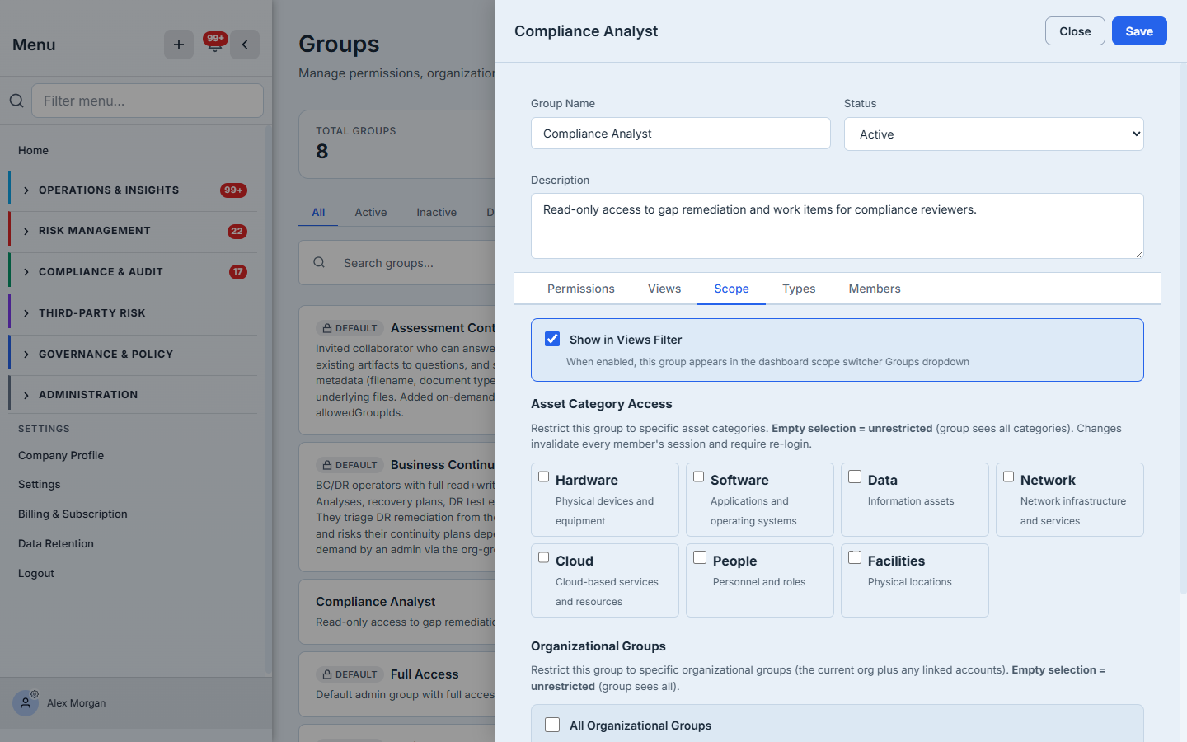Image resolution: width=1187 pixels, height=742 pixels.
Task: Click the 99+ badge on Operations & Insights
Action: (234, 190)
